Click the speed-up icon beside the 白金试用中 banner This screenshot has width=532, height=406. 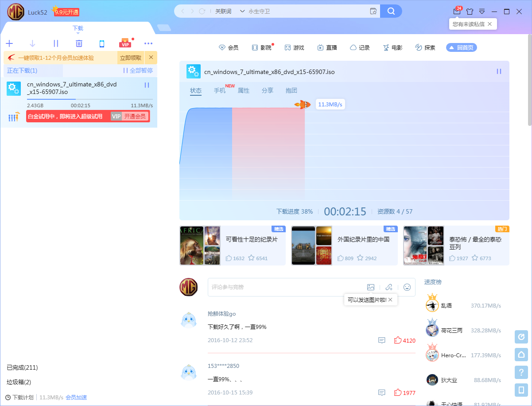pyautogui.click(x=14, y=117)
